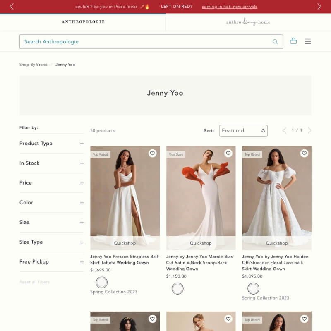The image size is (331, 331).
Task: Open Marnie Bias-Cut Satin gown title
Action: pos(200,263)
